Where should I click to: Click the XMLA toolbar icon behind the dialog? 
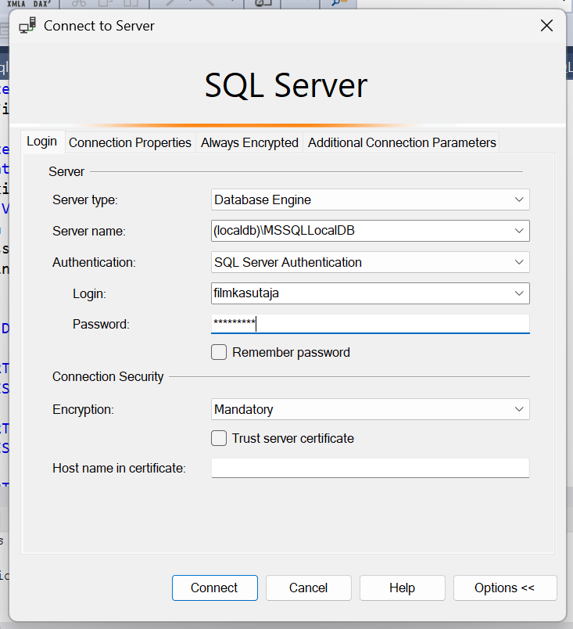pos(16,4)
